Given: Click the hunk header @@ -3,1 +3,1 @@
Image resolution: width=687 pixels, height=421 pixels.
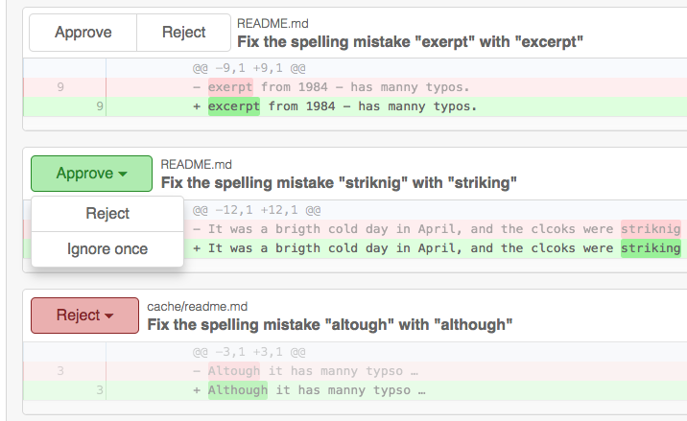Looking at the screenshot, I should (249, 352).
